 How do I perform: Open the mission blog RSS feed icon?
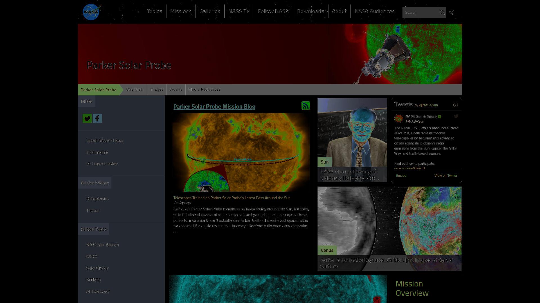[x=306, y=105]
